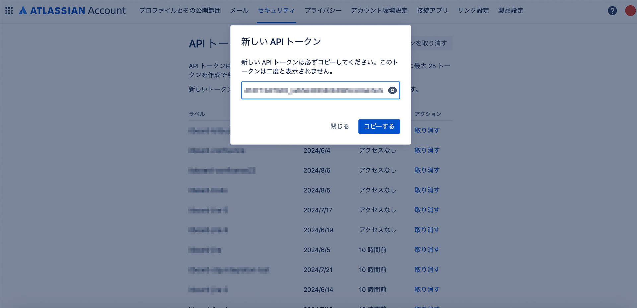
Task: Open the app switcher grid icon
Action: 9,11
